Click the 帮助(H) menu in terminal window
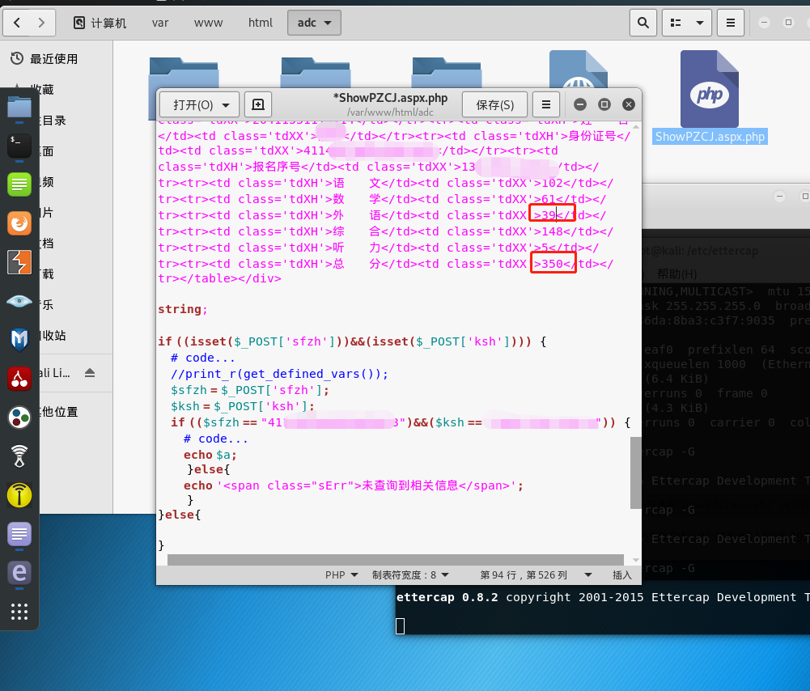 click(x=676, y=273)
